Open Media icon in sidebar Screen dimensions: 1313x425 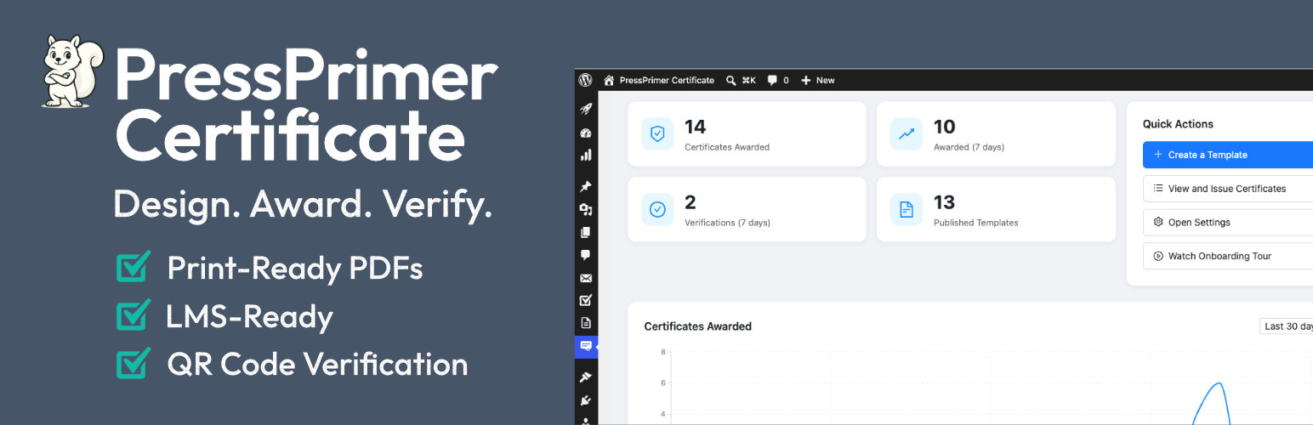point(586,209)
